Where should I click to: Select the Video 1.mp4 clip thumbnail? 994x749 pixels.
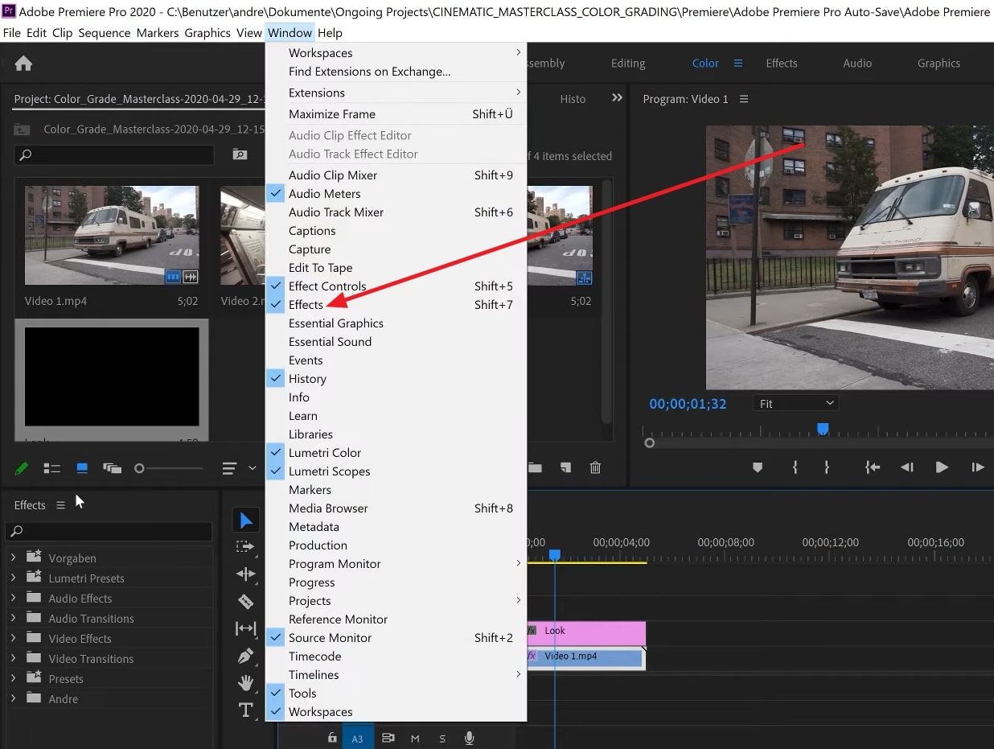111,235
